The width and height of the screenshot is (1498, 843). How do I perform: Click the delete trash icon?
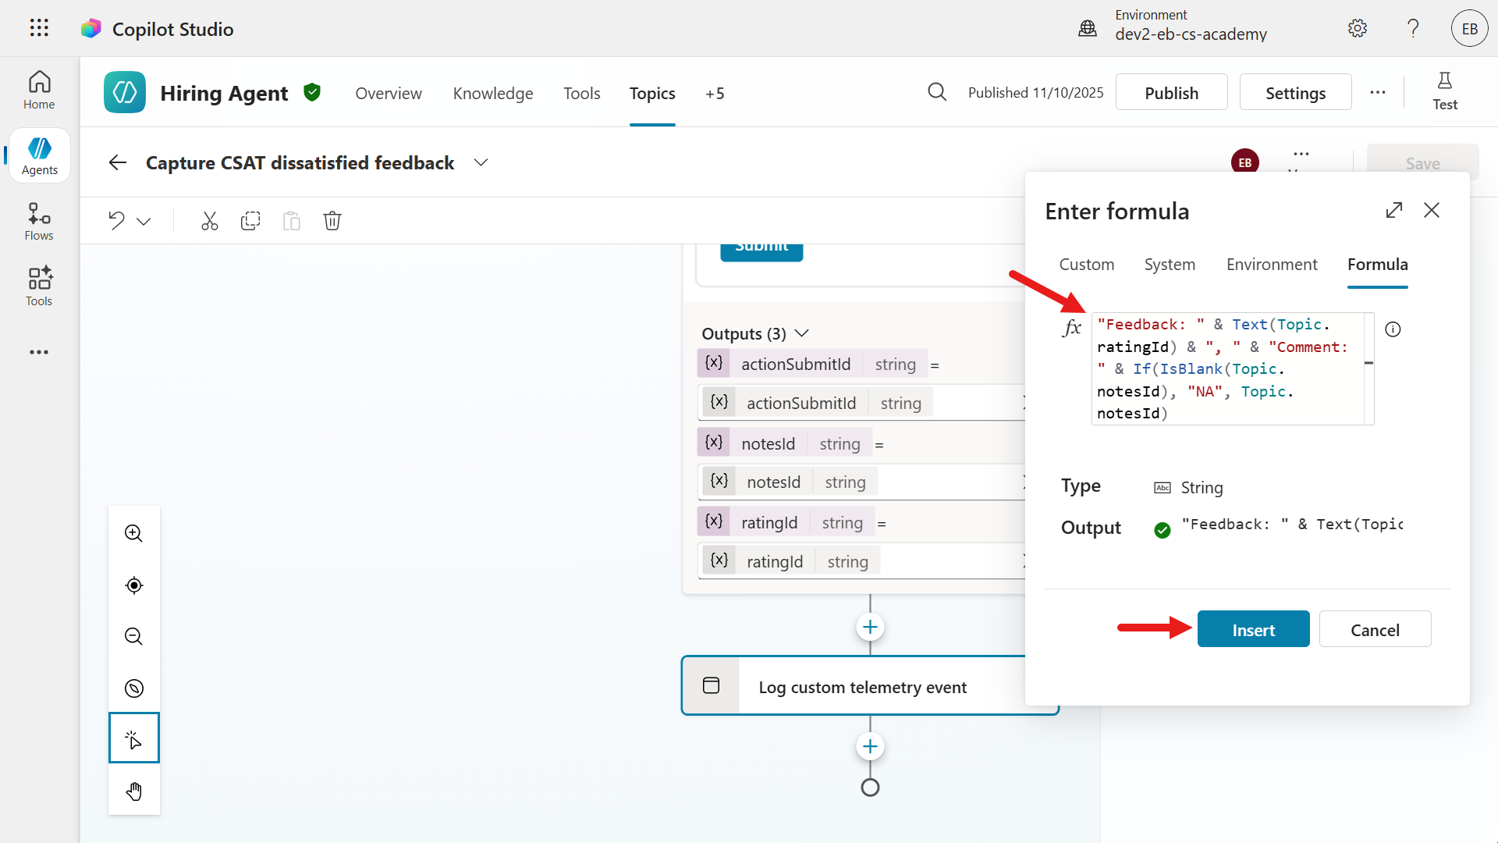pos(332,221)
